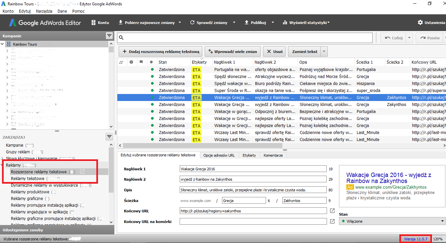
Task: Open Narzędzia menu
Action: point(44,11)
